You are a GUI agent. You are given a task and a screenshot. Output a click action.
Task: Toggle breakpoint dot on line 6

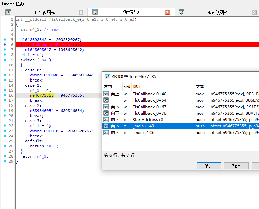[x=5, y=45]
